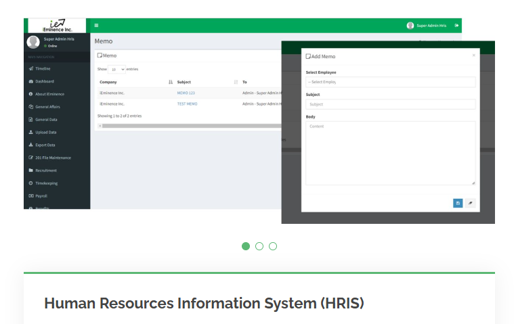This screenshot has width=516, height=324.
Task: Click the Body content textarea in Add Memo
Action: pyautogui.click(x=390, y=153)
